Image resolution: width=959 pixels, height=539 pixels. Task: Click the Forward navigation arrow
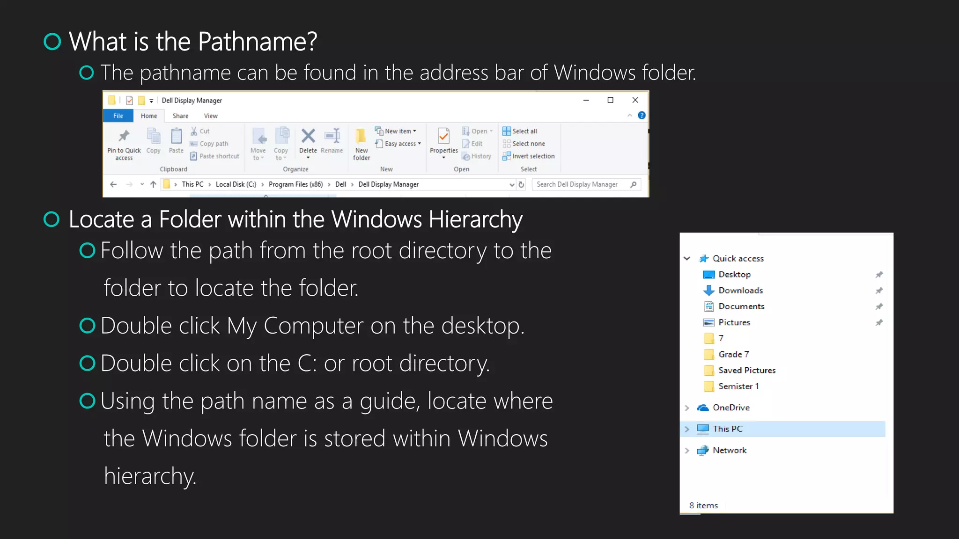(129, 184)
